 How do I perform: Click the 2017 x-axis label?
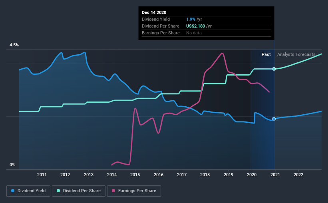tap(182, 175)
